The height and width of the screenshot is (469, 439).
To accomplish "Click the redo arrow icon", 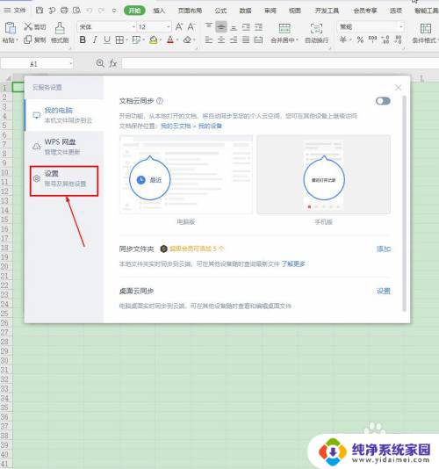I will [101, 11].
